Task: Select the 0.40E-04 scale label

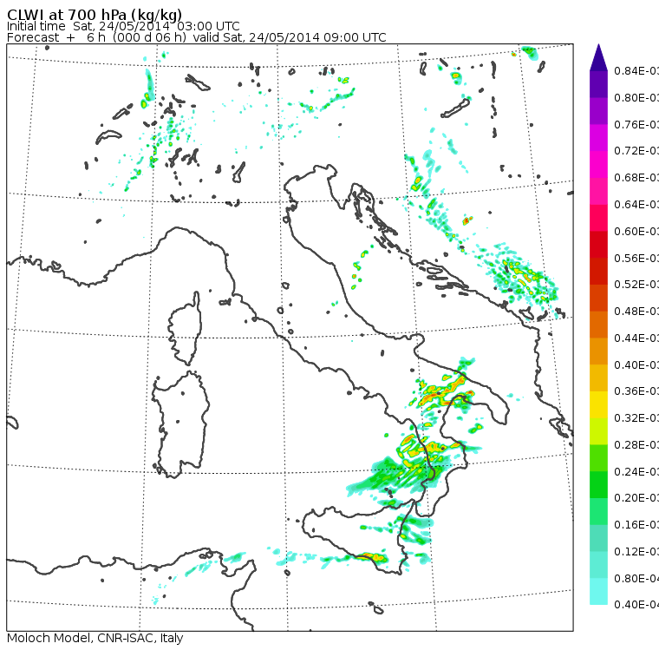Action: pyautogui.click(x=636, y=605)
